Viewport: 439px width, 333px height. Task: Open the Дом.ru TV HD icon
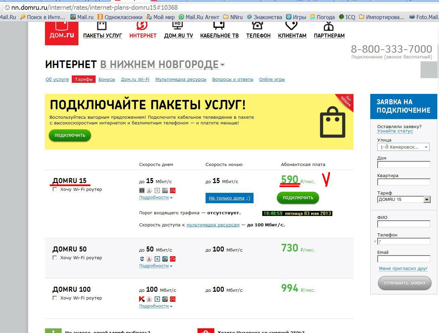178,25
